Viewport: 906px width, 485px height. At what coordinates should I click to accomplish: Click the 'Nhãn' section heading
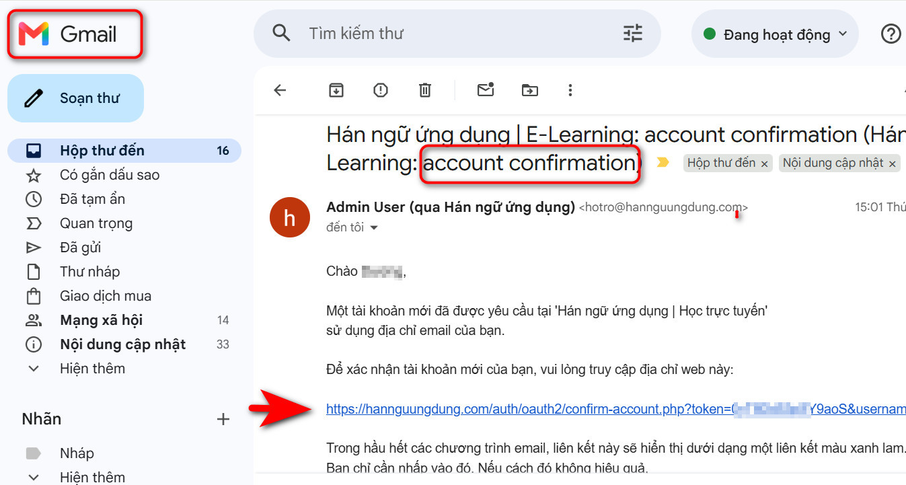(x=42, y=419)
